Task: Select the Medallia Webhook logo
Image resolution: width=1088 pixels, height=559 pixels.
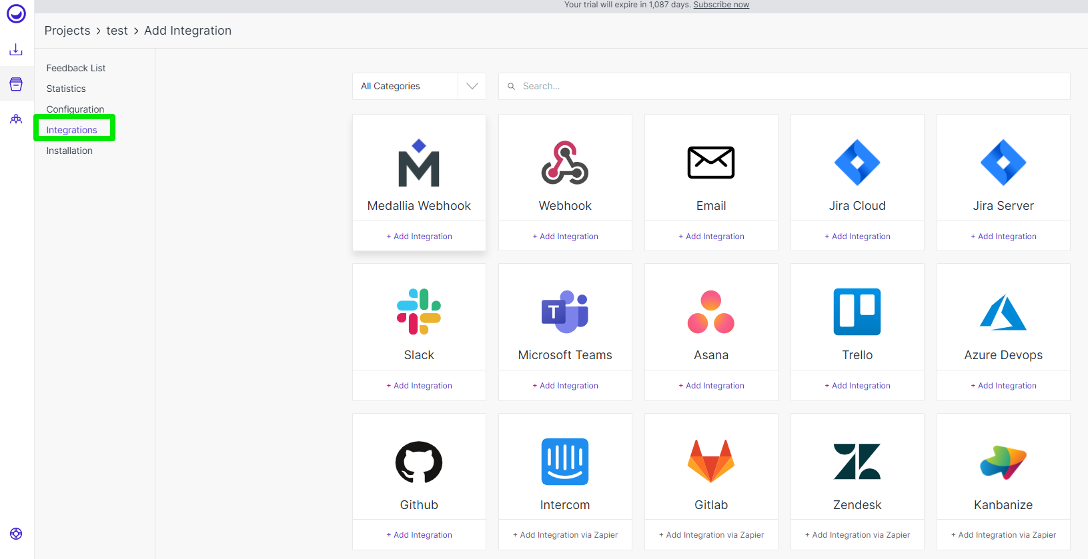Action: pyautogui.click(x=419, y=163)
